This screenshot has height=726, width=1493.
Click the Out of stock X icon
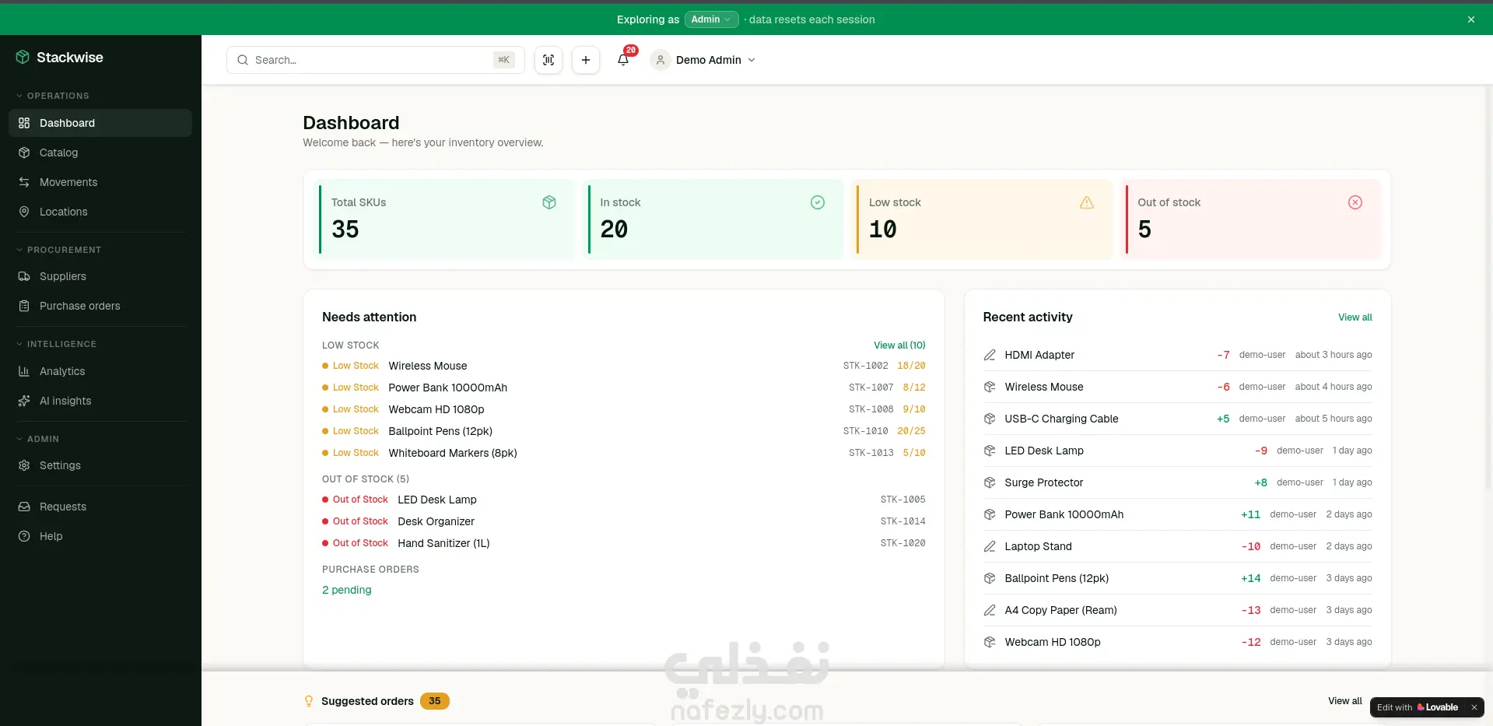(x=1355, y=202)
